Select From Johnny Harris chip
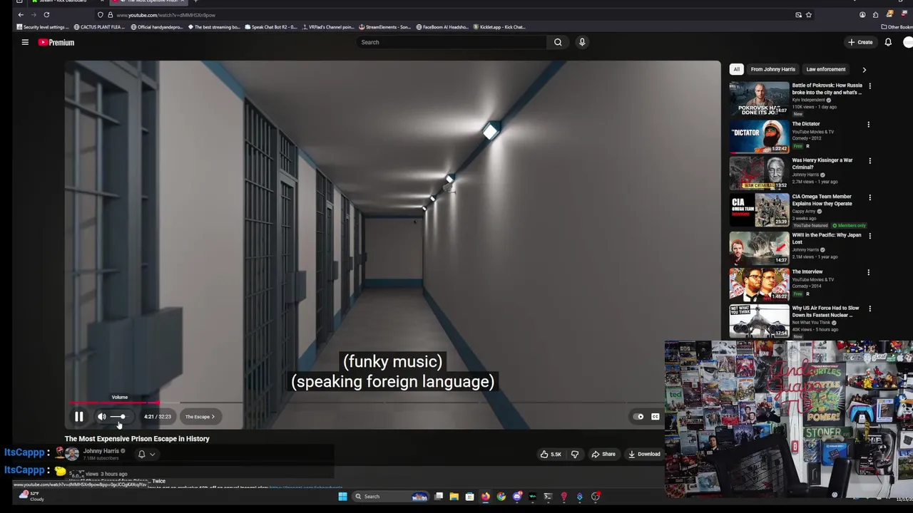The width and height of the screenshot is (913, 513). click(772, 69)
